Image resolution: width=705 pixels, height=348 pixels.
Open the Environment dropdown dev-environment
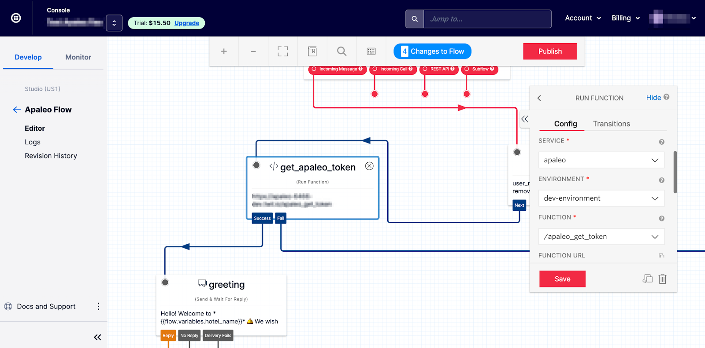(601, 198)
